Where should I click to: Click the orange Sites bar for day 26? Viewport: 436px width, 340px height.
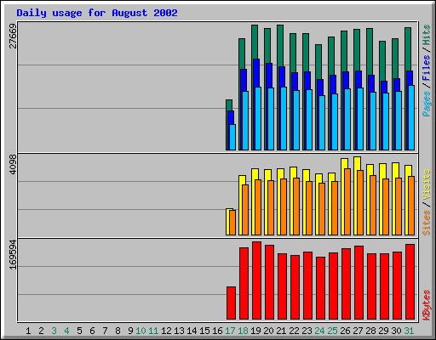[x=347, y=201]
